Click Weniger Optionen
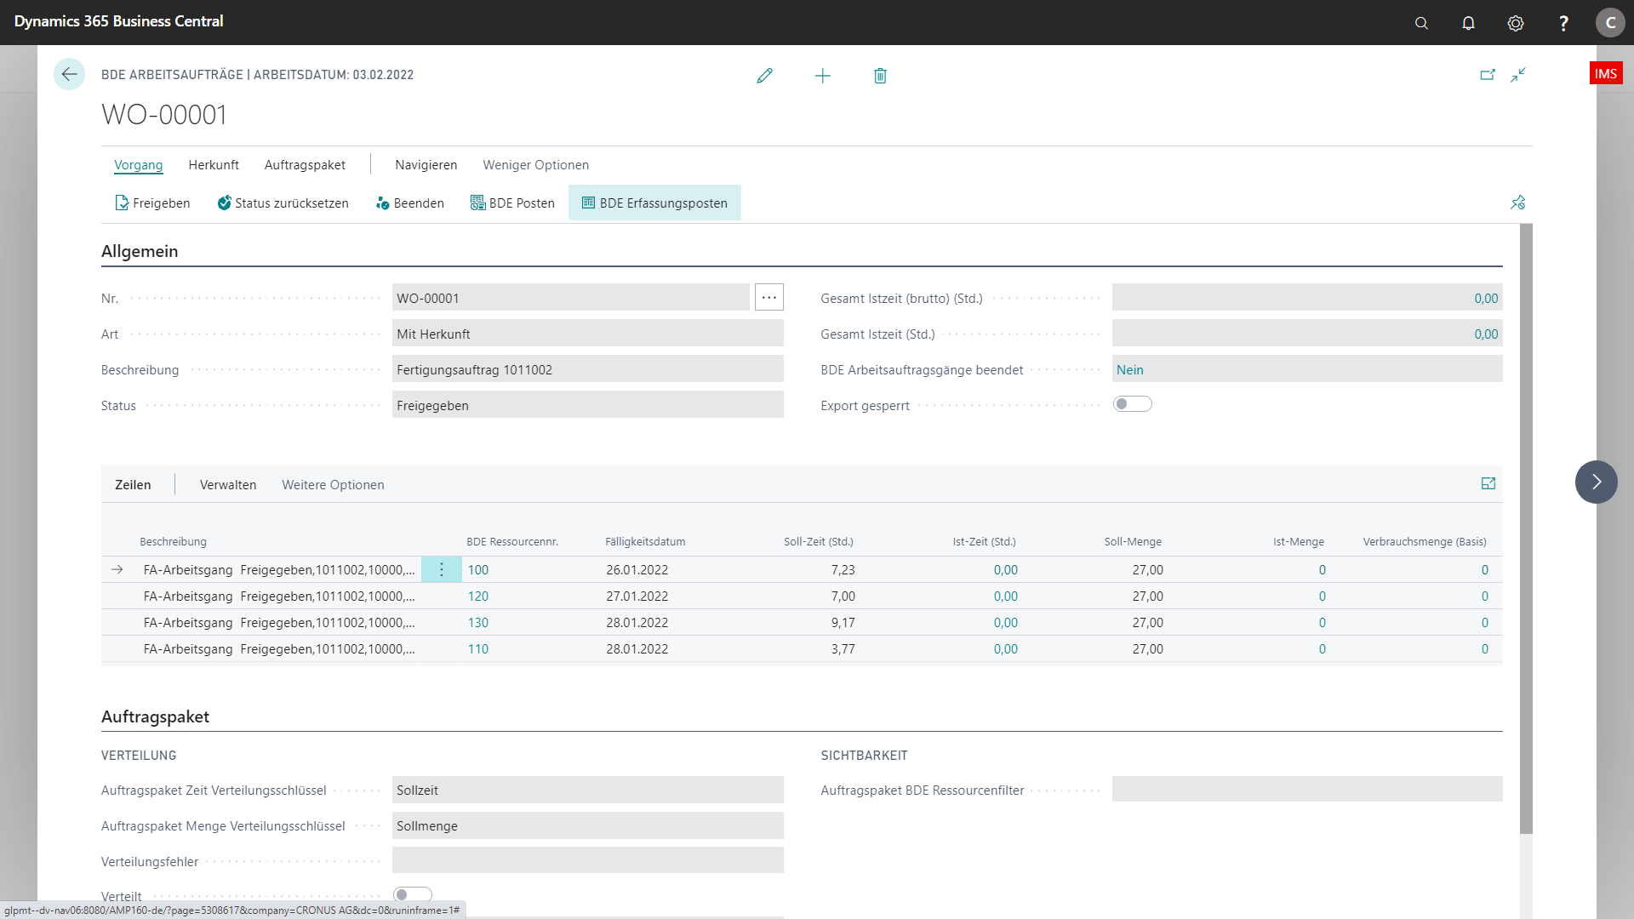 (536, 165)
